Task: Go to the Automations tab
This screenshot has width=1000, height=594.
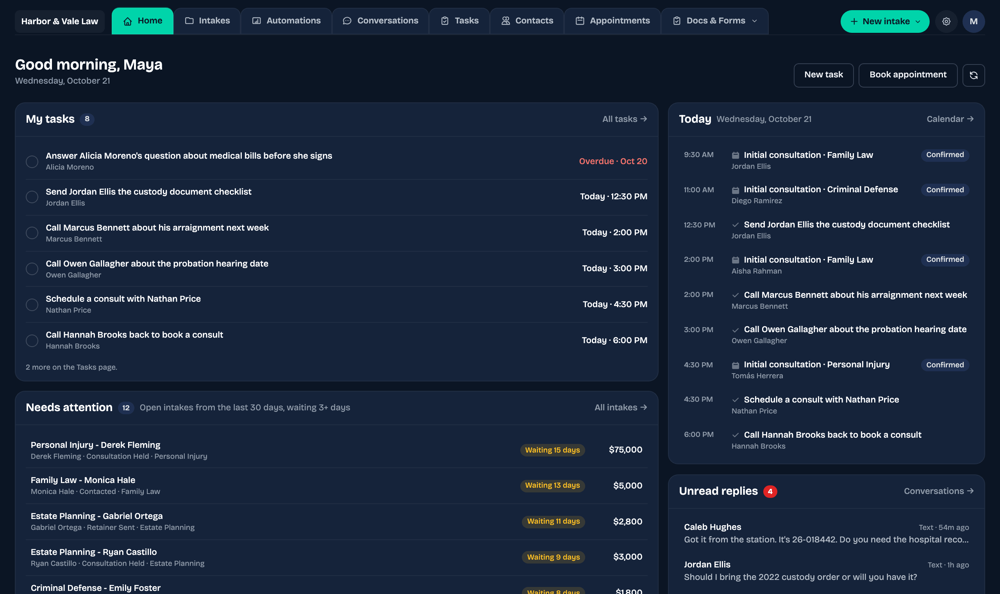Action: click(286, 21)
